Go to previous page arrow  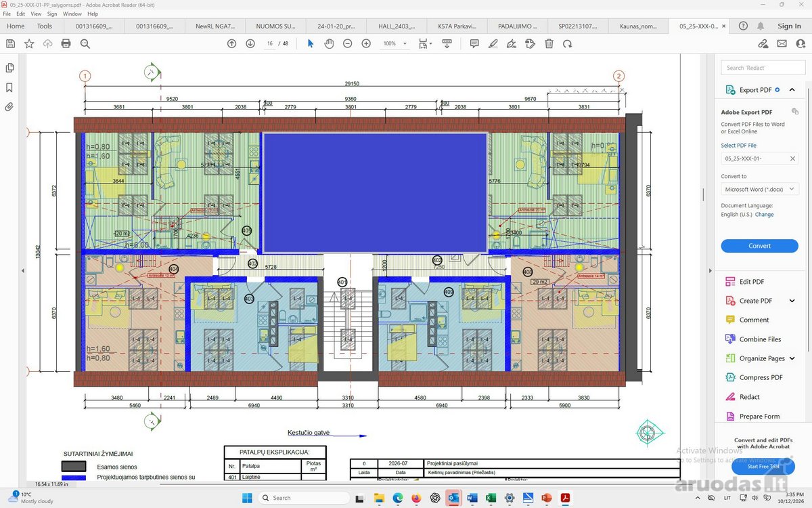click(x=231, y=43)
